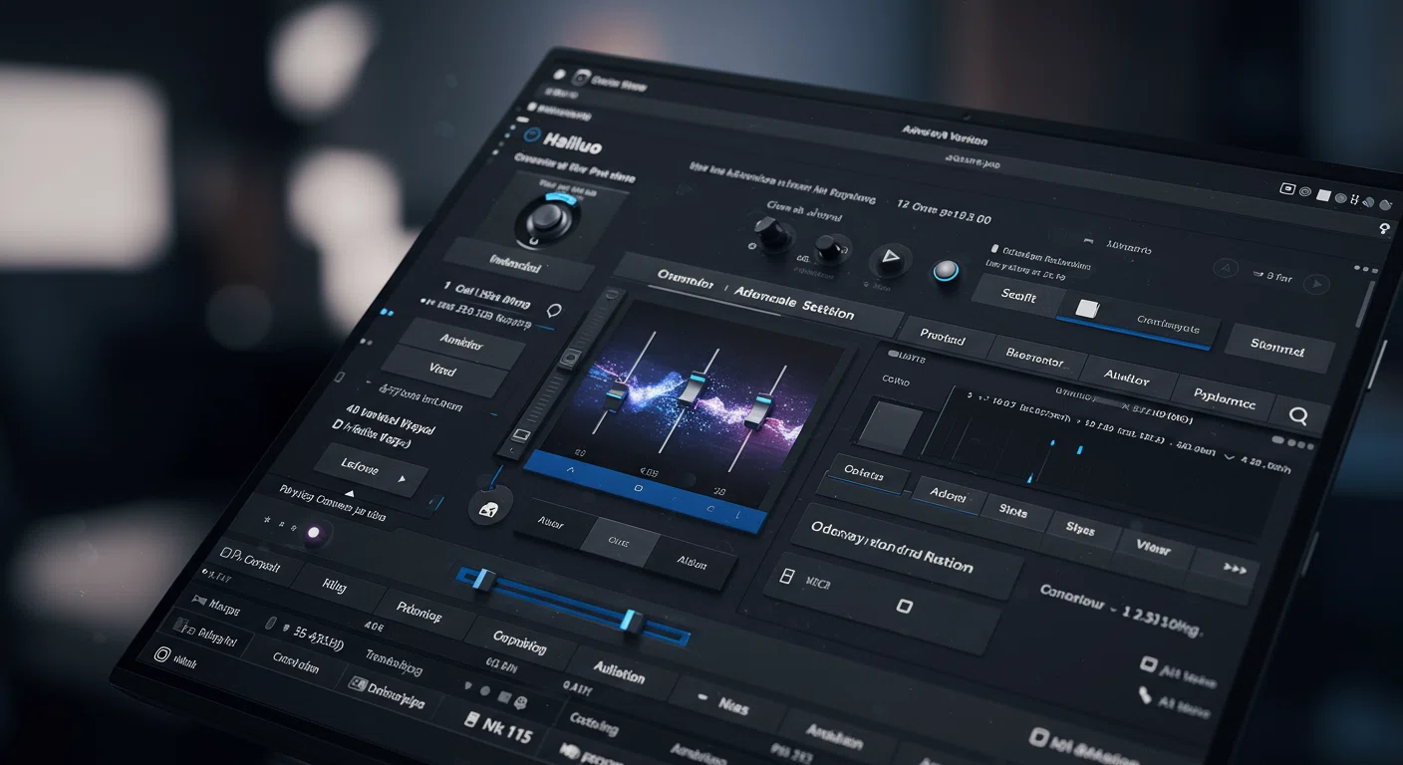Click the flag icon in the lower-left list
This screenshot has height=765, width=1403.
(x=199, y=601)
